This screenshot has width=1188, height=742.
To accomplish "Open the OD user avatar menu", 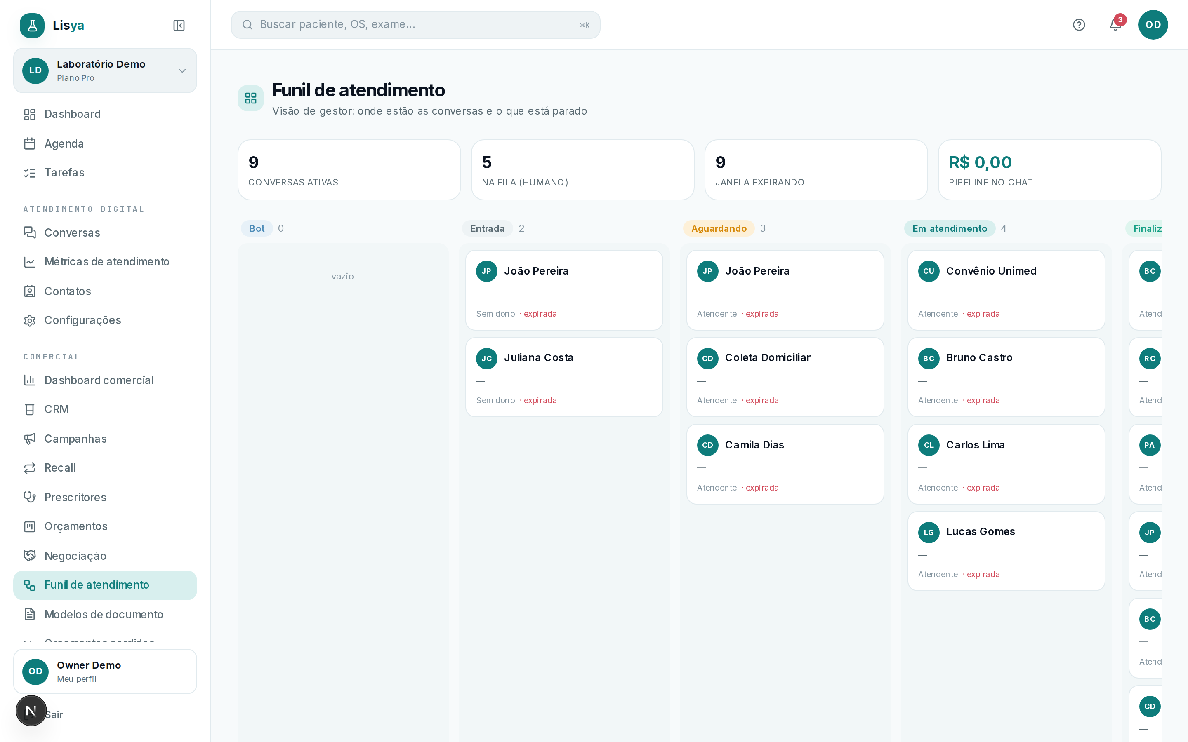I will (x=1153, y=25).
